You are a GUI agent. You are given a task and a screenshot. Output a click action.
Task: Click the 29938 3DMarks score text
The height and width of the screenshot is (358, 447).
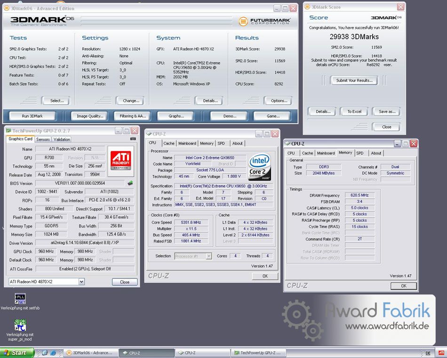pyautogui.click(x=354, y=37)
